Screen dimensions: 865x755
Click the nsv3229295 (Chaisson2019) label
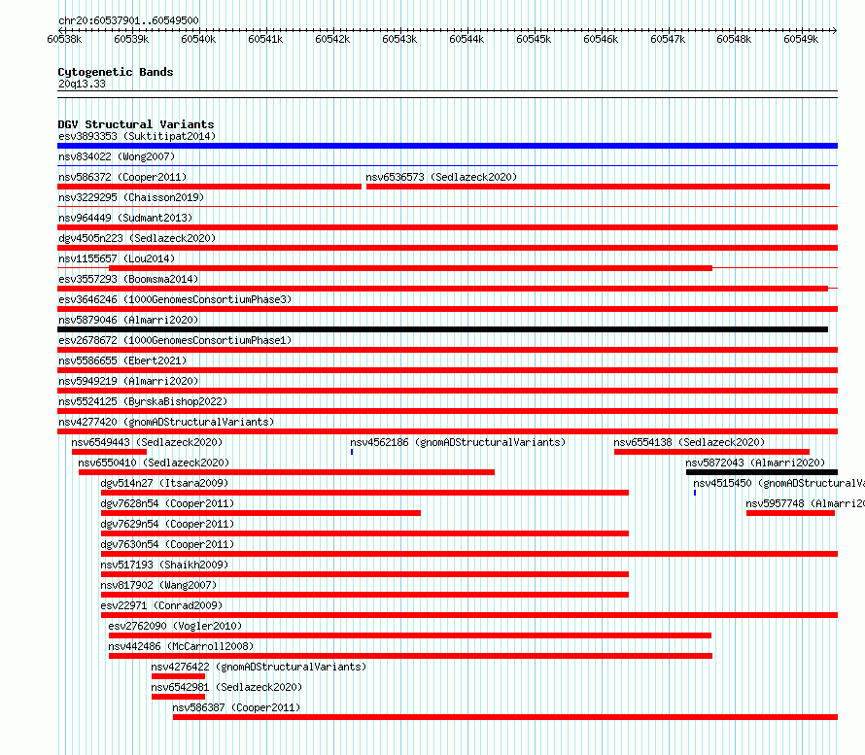tap(131, 197)
